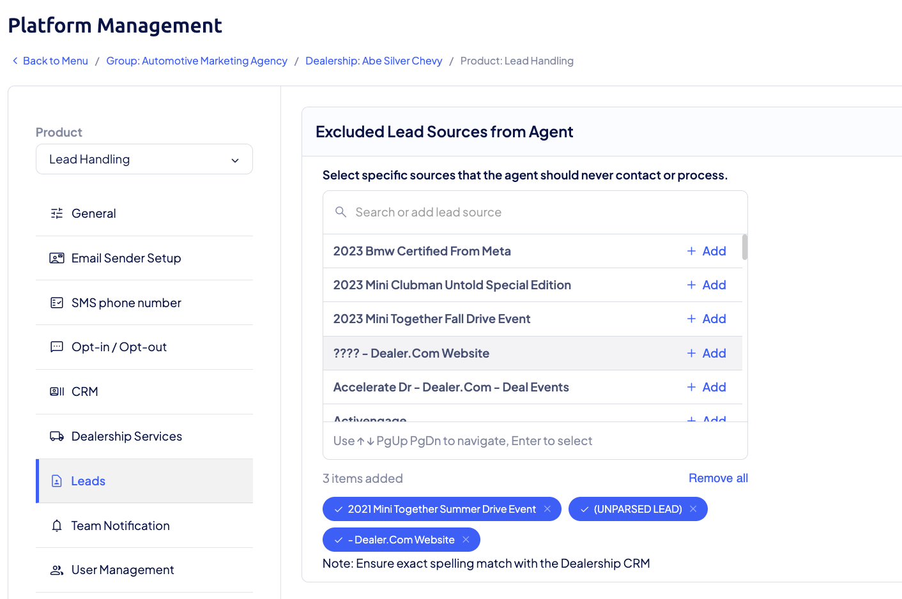Viewport: 902px width, 599px height.
Task: Click the 2023 Mini Together Fall Drive Event row text
Action: click(x=432, y=319)
